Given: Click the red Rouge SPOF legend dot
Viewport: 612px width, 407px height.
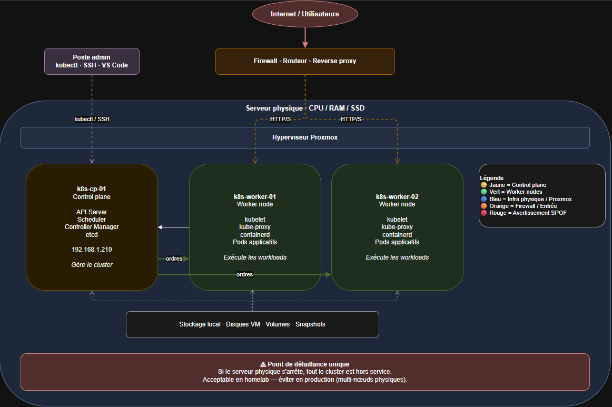Looking at the screenshot, I should [x=483, y=213].
